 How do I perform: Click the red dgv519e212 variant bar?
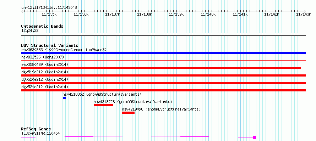163,75
